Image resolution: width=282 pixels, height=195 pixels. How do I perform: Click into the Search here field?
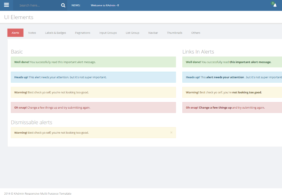pyautogui.click(x=38, y=5)
